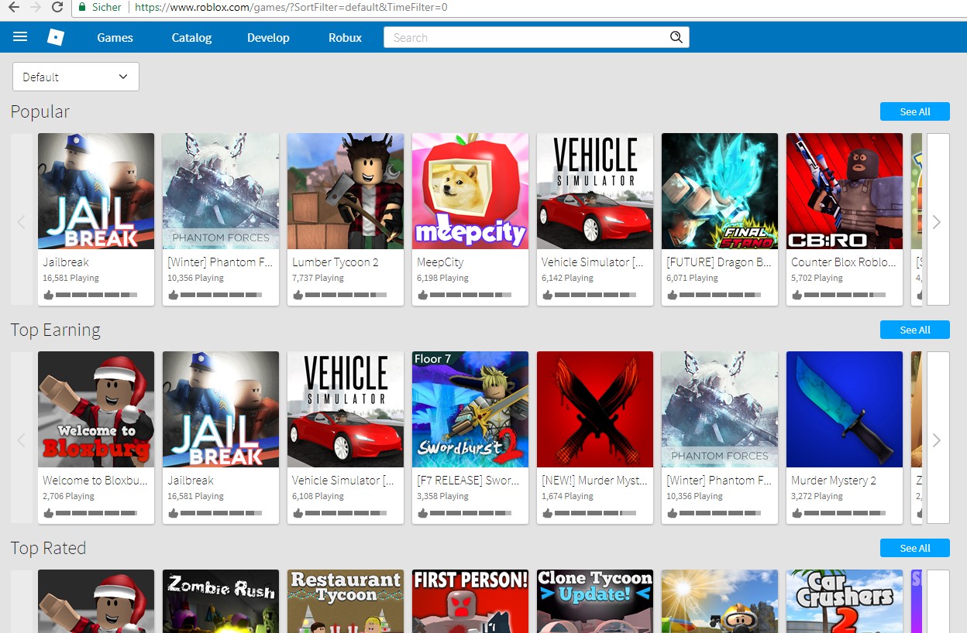Click rating bar on Popular Jailbreak card
The width and height of the screenshot is (967, 633).
pos(97,295)
